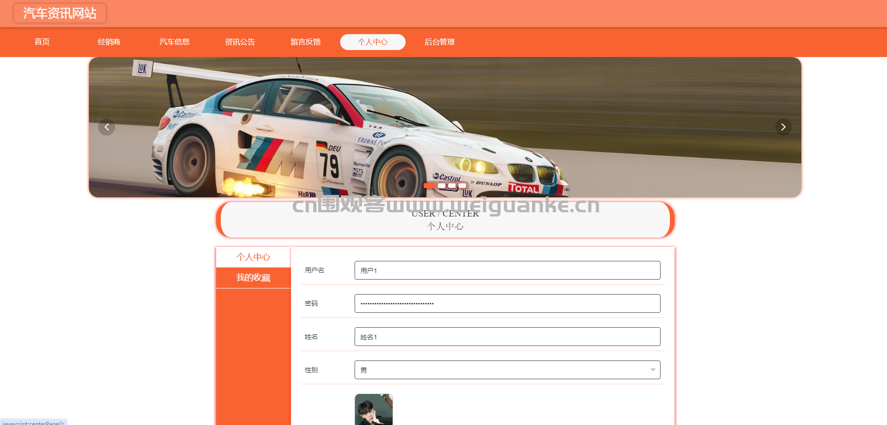Open 后台管理 from the navigation
Viewport: 887px width, 425px height.
pos(439,42)
